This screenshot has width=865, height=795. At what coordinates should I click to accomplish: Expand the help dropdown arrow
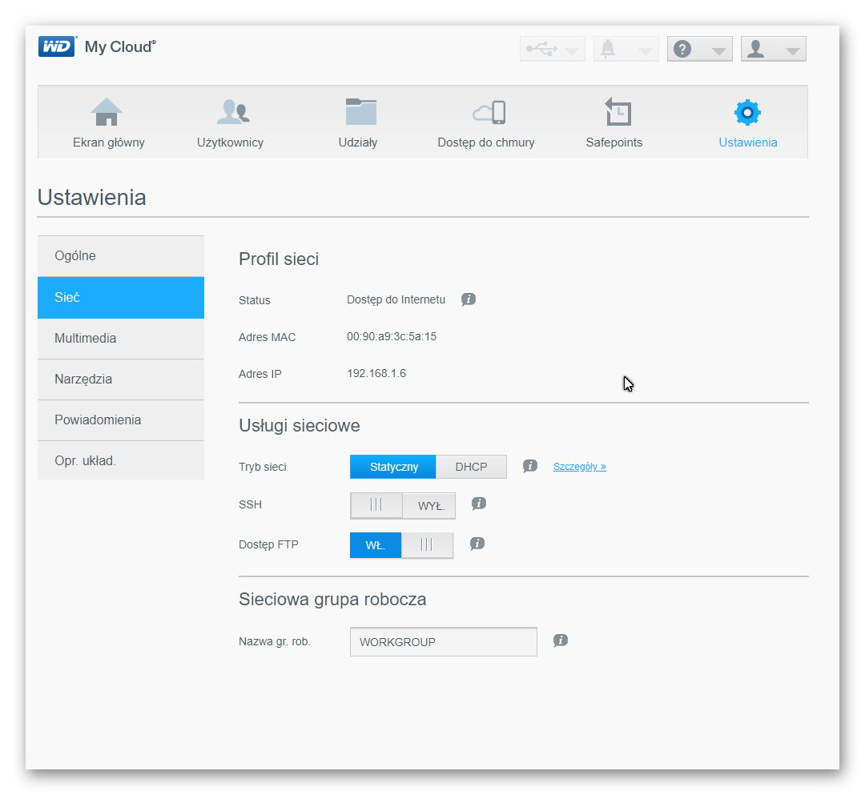[718, 51]
